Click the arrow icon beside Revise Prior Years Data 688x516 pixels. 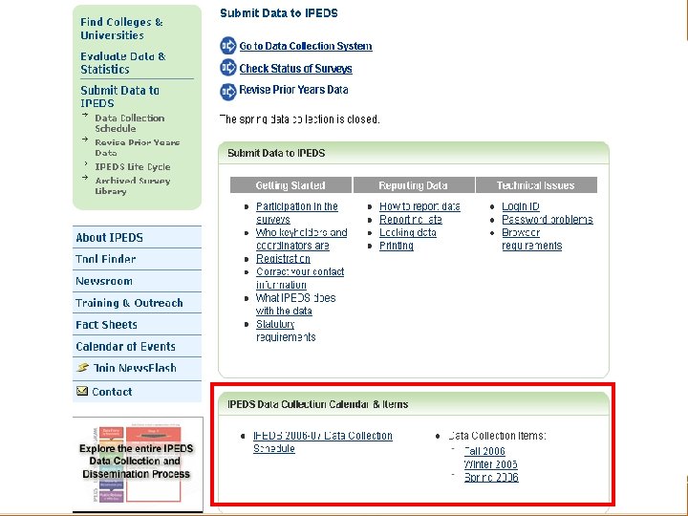tap(228, 92)
